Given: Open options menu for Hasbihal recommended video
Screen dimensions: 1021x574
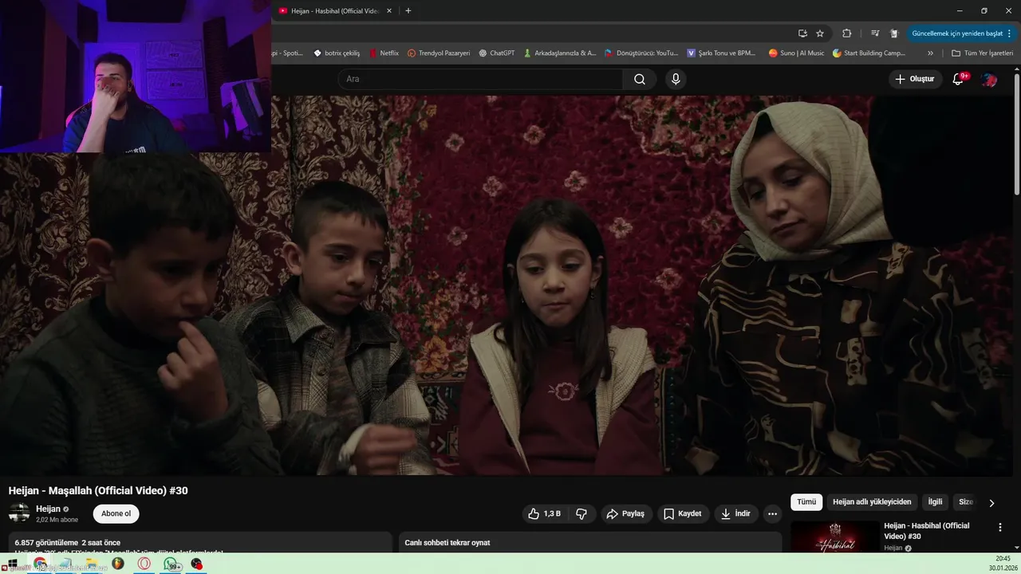Looking at the screenshot, I should 1000,527.
